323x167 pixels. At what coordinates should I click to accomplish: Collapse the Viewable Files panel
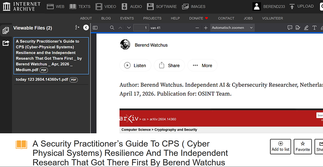tap(86, 28)
